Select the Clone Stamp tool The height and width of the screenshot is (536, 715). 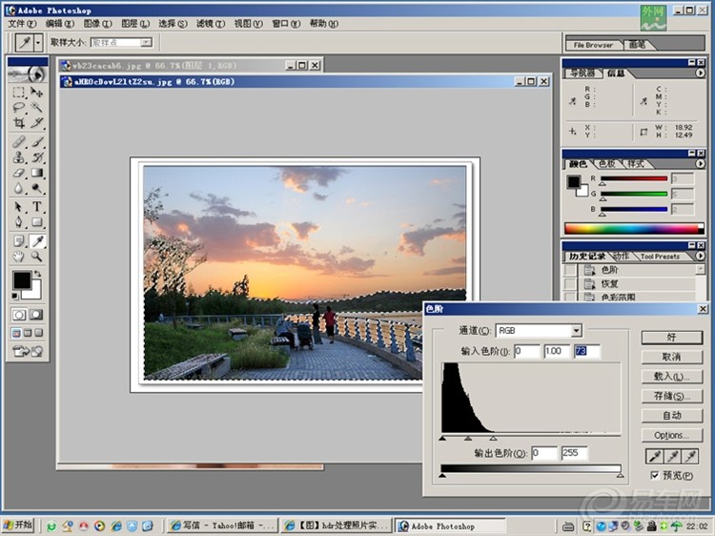pyautogui.click(x=19, y=157)
